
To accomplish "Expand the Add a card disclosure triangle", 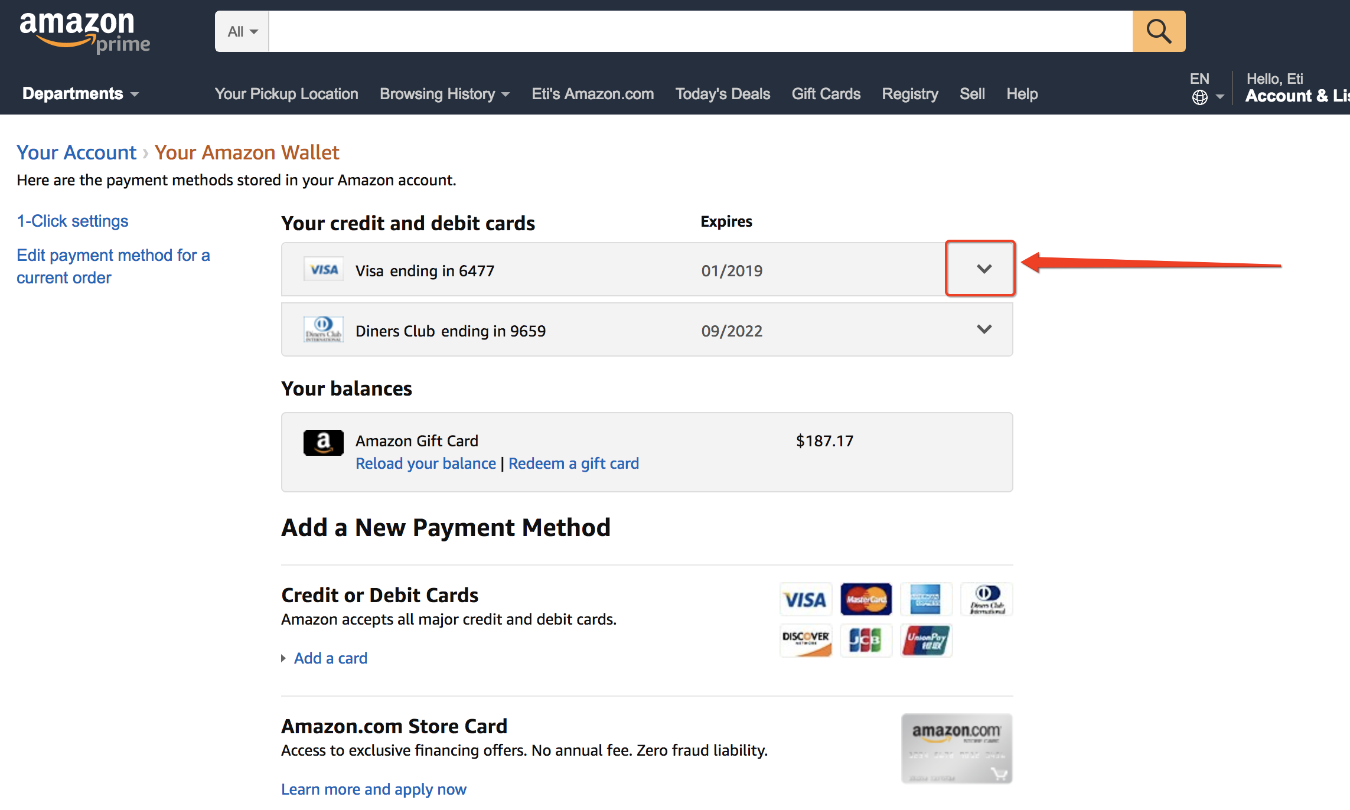I will click(x=283, y=658).
